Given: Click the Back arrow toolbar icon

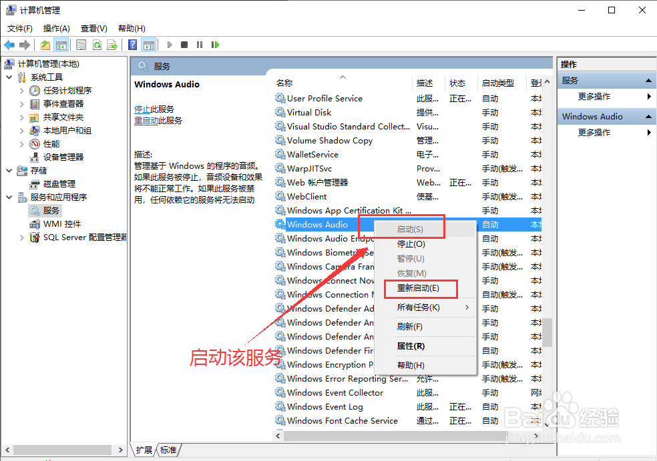Looking at the screenshot, I should (9, 45).
